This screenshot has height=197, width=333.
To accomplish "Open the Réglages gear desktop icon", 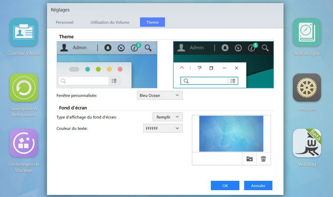I will [307, 88].
